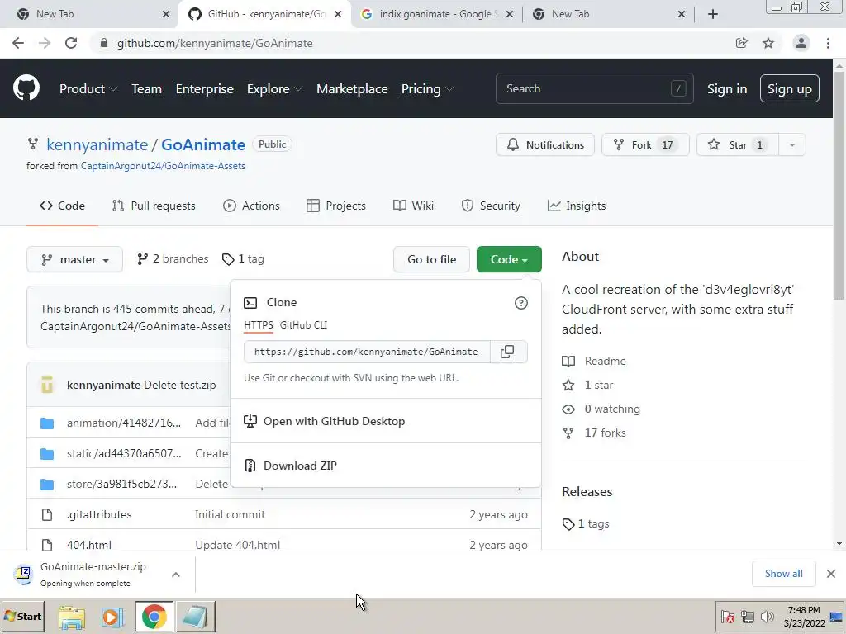846x634 pixels.
Task: Focus the GitHub Search field
Action: (x=594, y=88)
